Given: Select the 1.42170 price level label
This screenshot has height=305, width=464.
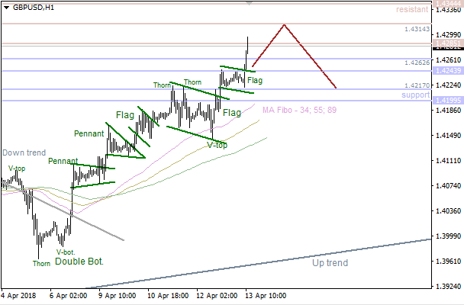Looking at the screenshot, I should [417, 85].
